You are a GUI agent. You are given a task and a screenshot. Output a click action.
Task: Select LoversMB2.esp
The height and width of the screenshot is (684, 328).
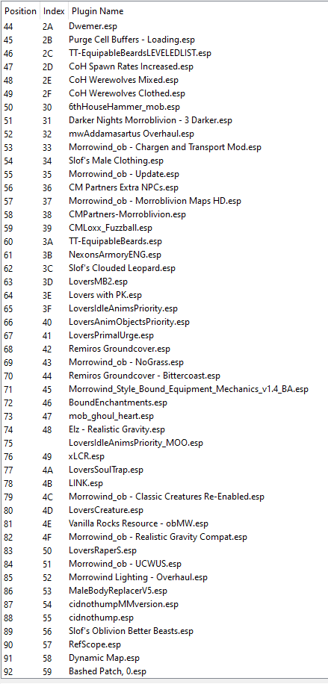coord(99,282)
